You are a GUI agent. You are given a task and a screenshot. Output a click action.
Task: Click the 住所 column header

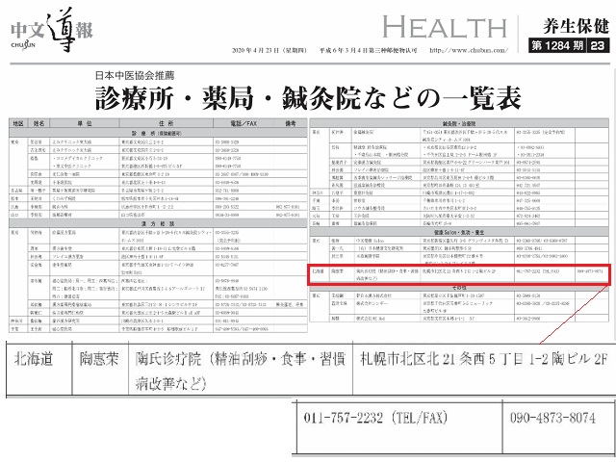point(167,123)
